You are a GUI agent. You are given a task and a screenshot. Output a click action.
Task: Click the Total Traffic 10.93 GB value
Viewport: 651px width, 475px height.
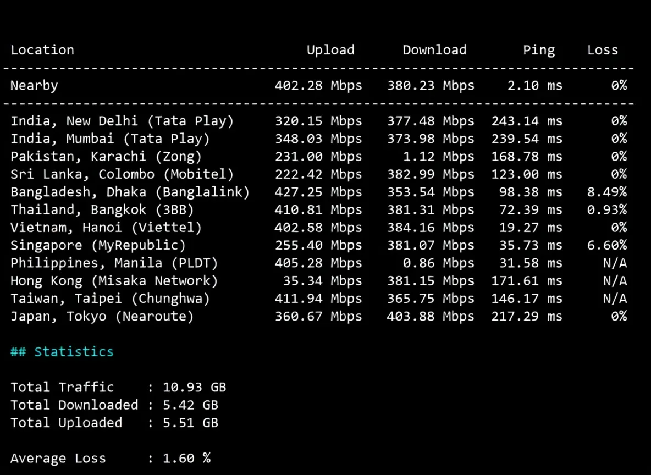[194, 388]
